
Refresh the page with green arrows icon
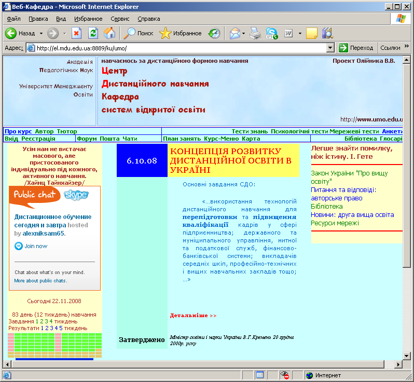pyautogui.click(x=93, y=33)
